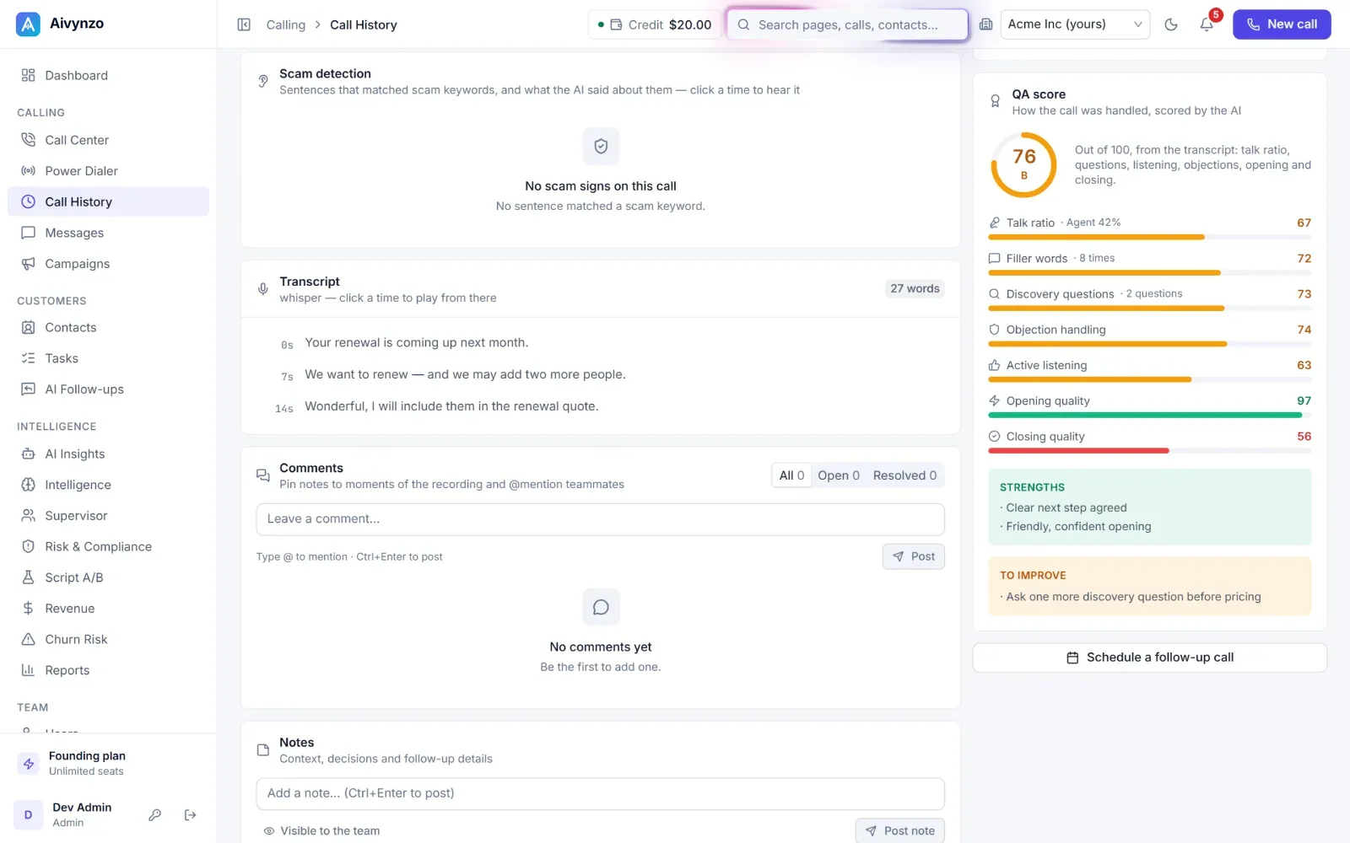The height and width of the screenshot is (843, 1350).
Task: Click the logout icon
Action: 191,815
